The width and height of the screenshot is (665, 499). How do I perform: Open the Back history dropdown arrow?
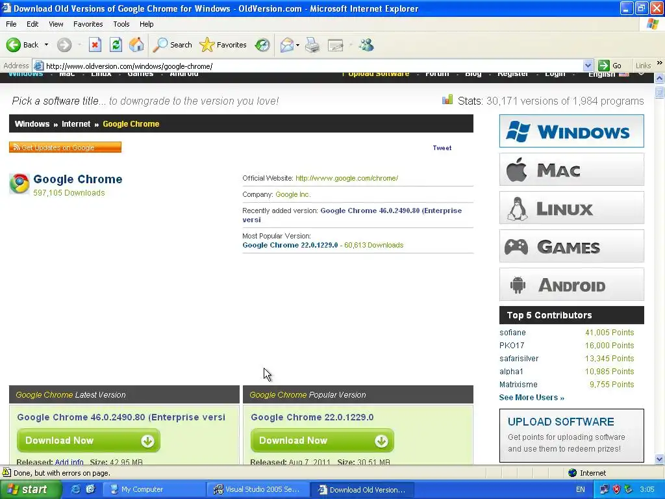point(46,45)
